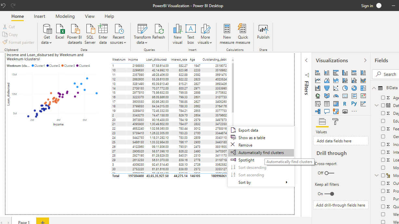Choose the scatter chart visual

click(x=336, y=88)
